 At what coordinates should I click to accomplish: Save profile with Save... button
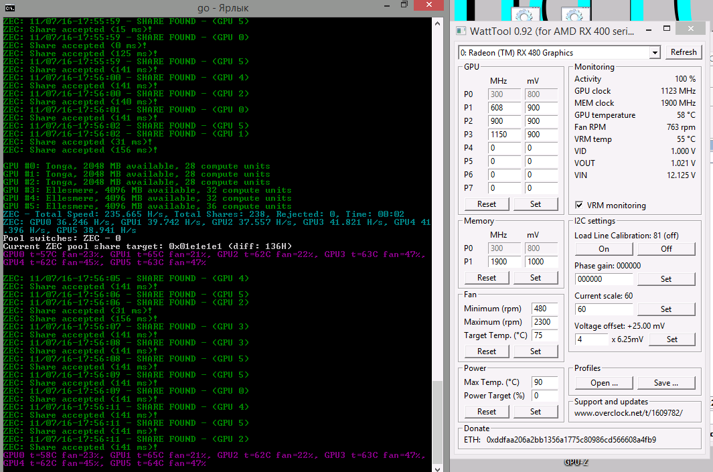tap(666, 383)
